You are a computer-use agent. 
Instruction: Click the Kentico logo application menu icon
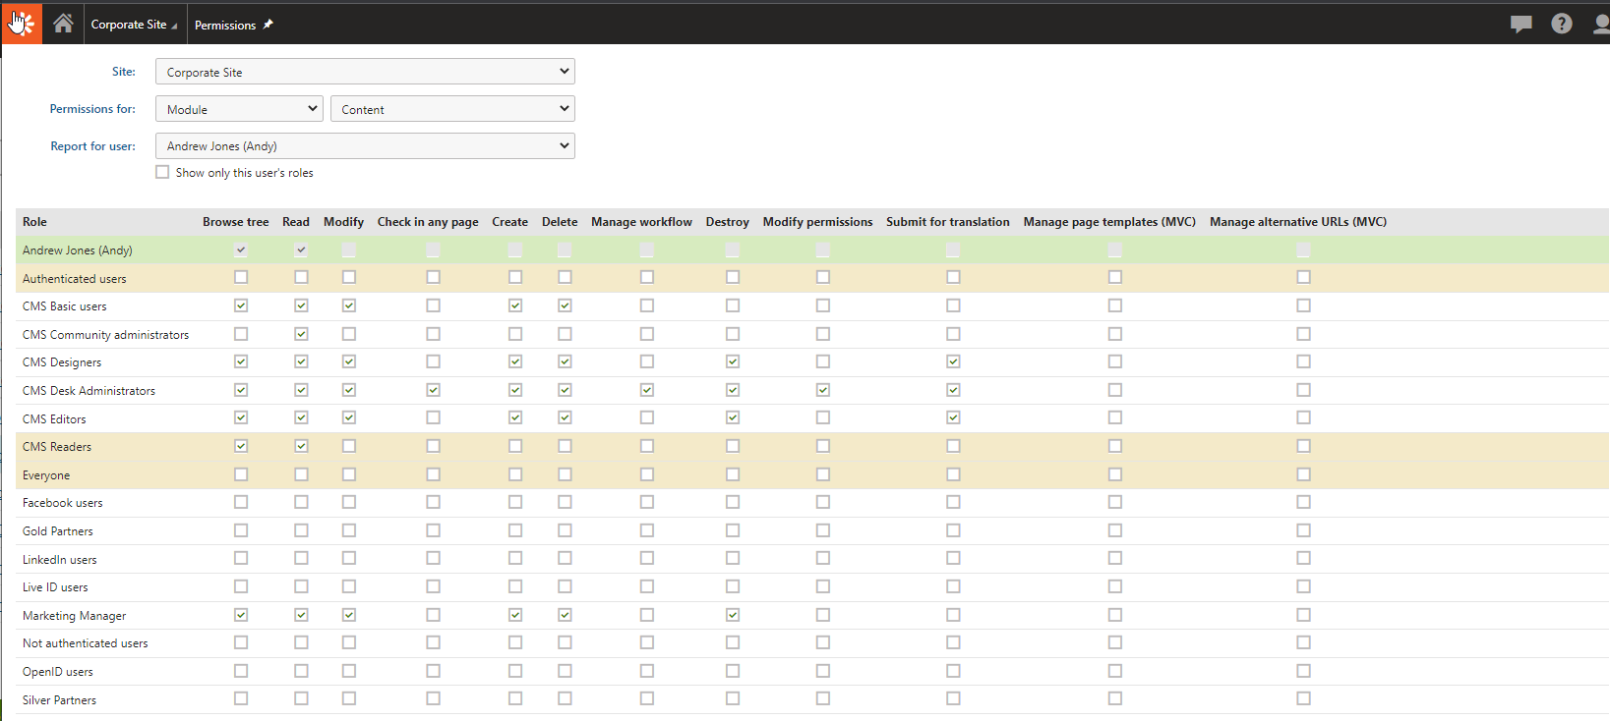(x=22, y=24)
